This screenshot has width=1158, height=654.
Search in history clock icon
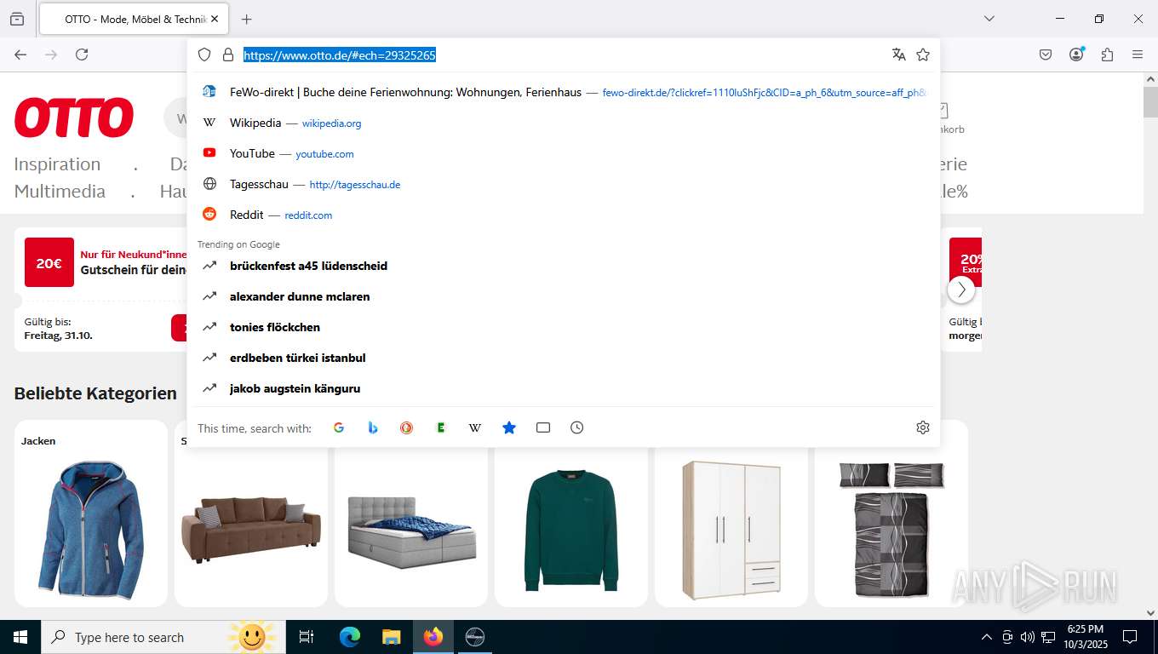coord(577,427)
